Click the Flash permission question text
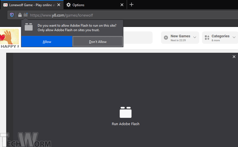The image size is (238, 147). [77, 28]
